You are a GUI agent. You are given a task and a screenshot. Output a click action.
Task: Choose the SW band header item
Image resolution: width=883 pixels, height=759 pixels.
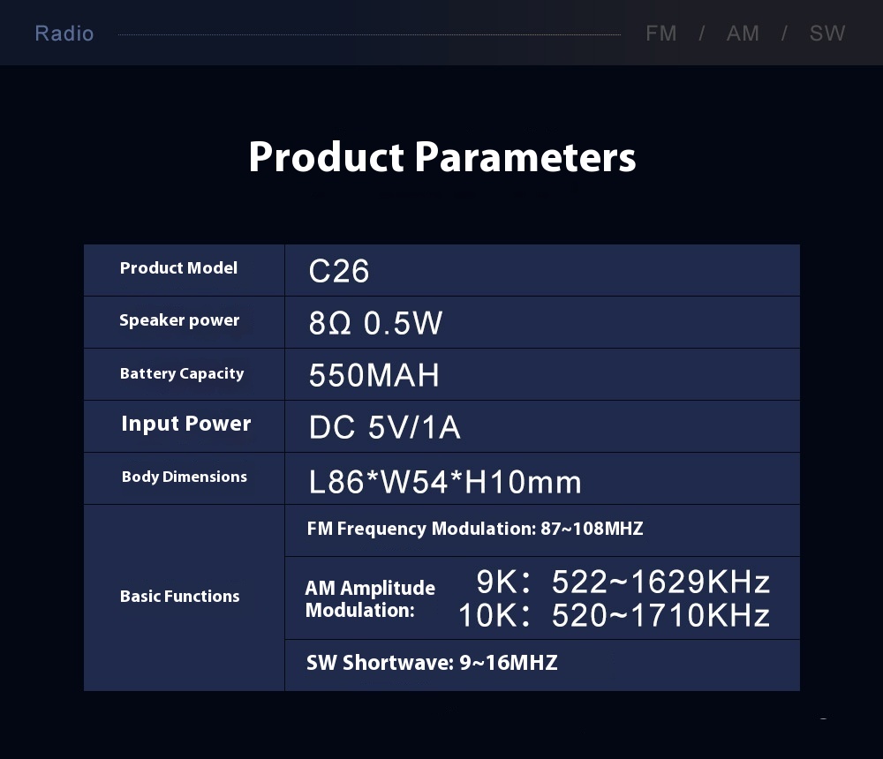tap(827, 34)
